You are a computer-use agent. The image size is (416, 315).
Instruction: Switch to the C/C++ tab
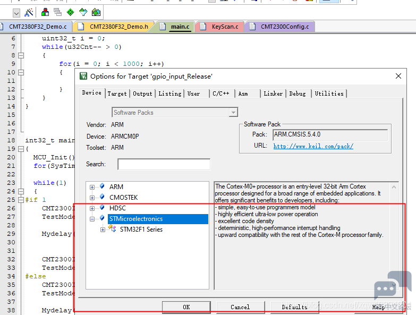[222, 93]
